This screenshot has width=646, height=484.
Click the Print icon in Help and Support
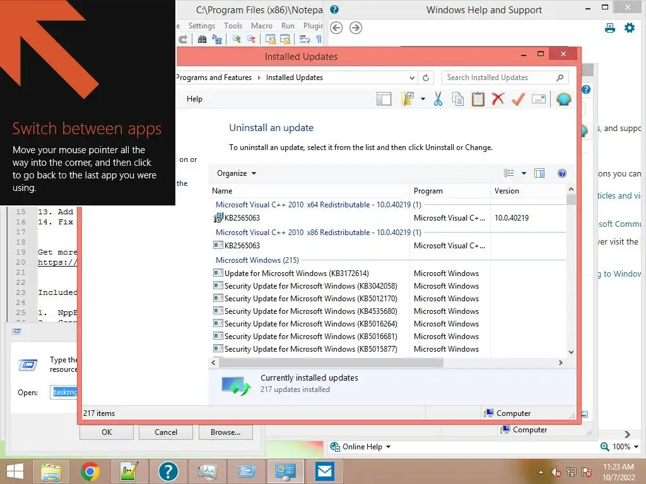click(610, 28)
